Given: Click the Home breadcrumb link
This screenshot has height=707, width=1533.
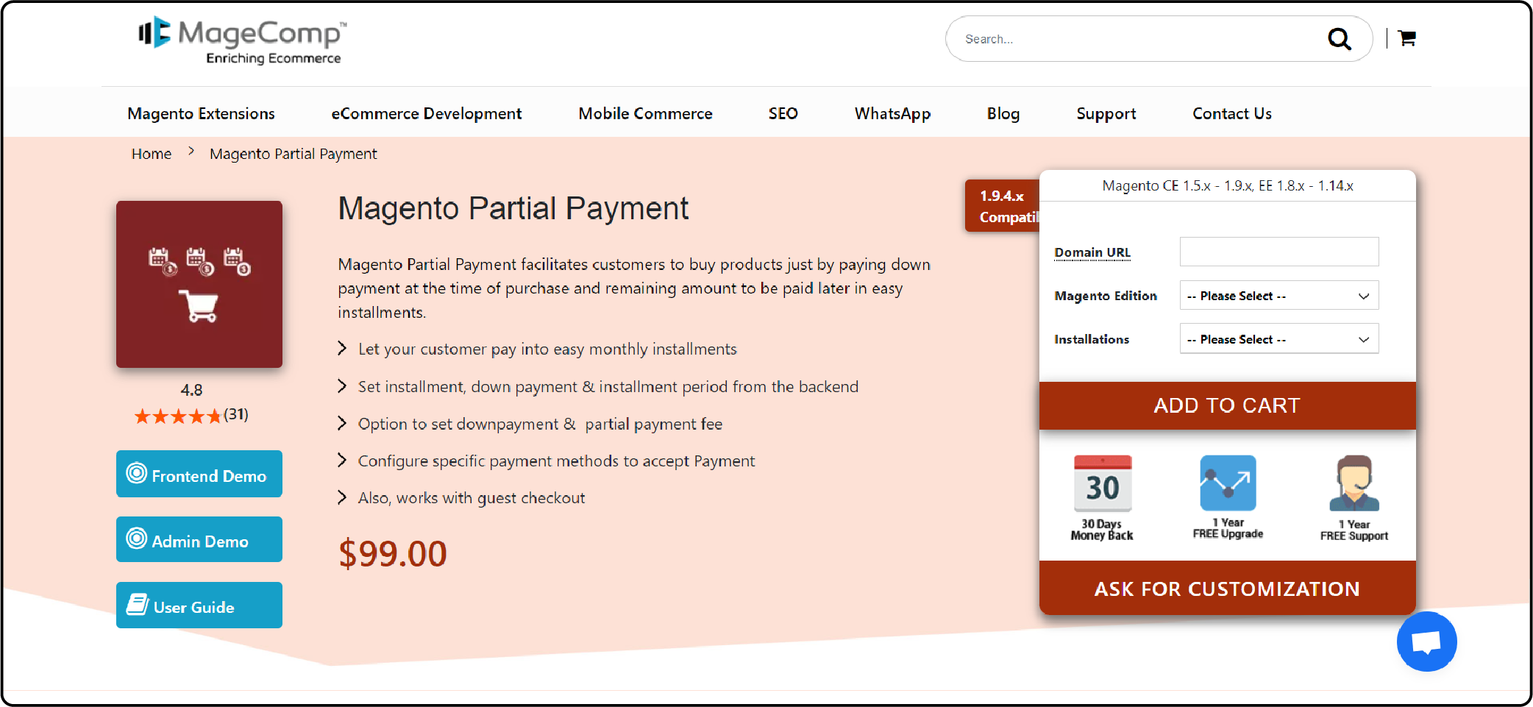Looking at the screenshot, I should 152,154.
